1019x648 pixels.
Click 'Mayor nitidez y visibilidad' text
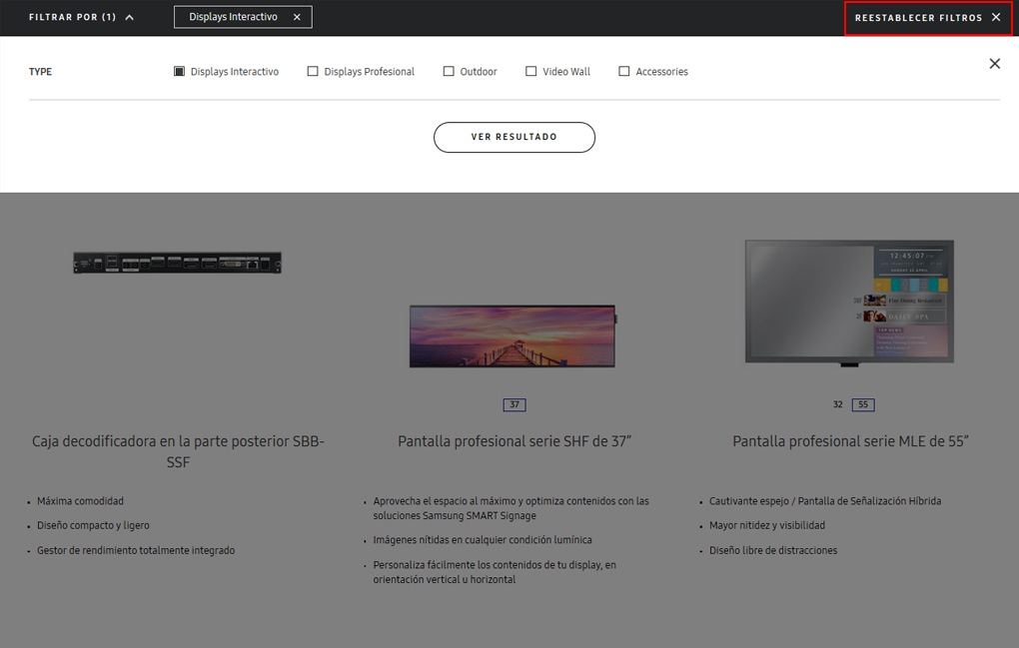pyautogui.click(x=767, y=525)
